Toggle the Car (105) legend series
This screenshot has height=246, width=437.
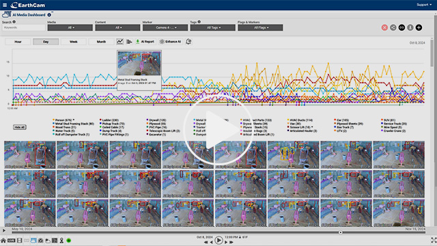coord(341,120)
